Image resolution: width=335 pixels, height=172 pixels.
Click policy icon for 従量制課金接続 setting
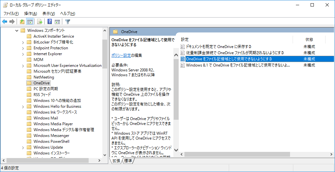182,53
